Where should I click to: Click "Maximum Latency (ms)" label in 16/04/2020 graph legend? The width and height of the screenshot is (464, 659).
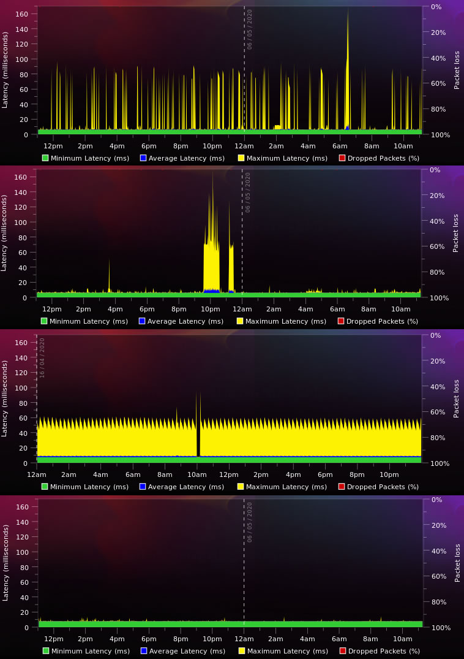pyautogui.click(x=286, y=487)
